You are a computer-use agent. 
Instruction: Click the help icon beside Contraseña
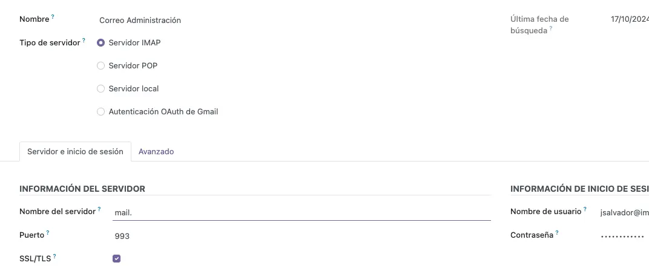pos(557,233)
